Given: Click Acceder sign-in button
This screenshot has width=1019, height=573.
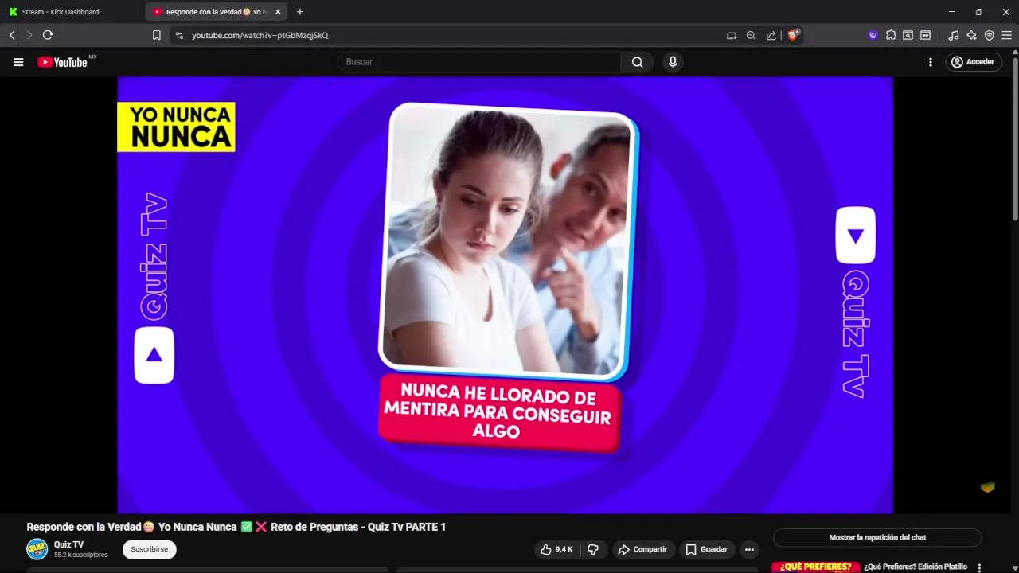Looking at the screenshot, I should [x=974, y=62].
